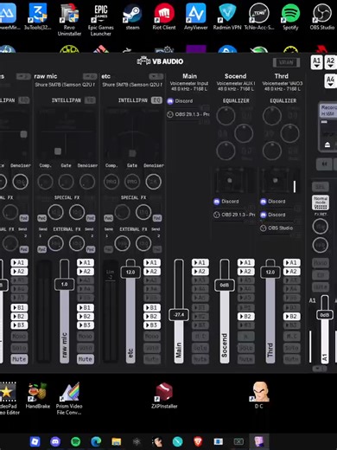Open the A4 hardware output dropdown
Image resolution: width=337 pixels, height=450 pixels.
(331, 80)
